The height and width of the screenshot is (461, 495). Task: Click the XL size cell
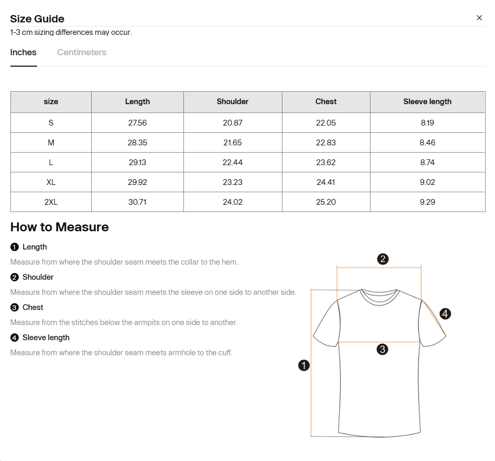pos(51,182)
